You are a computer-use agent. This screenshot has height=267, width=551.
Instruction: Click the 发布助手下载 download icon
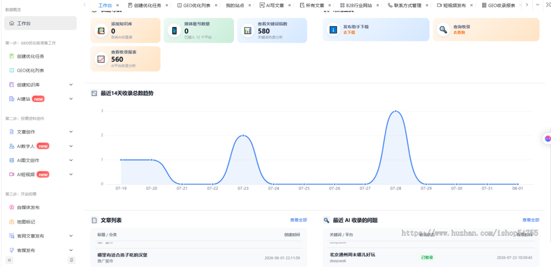[x=333, y=30]
